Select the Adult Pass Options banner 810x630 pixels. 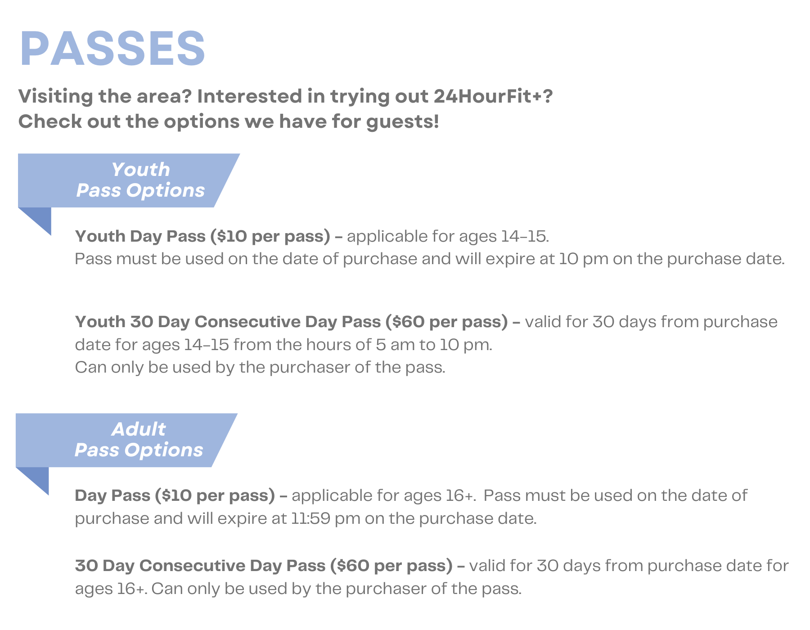(x=126, y=440)
